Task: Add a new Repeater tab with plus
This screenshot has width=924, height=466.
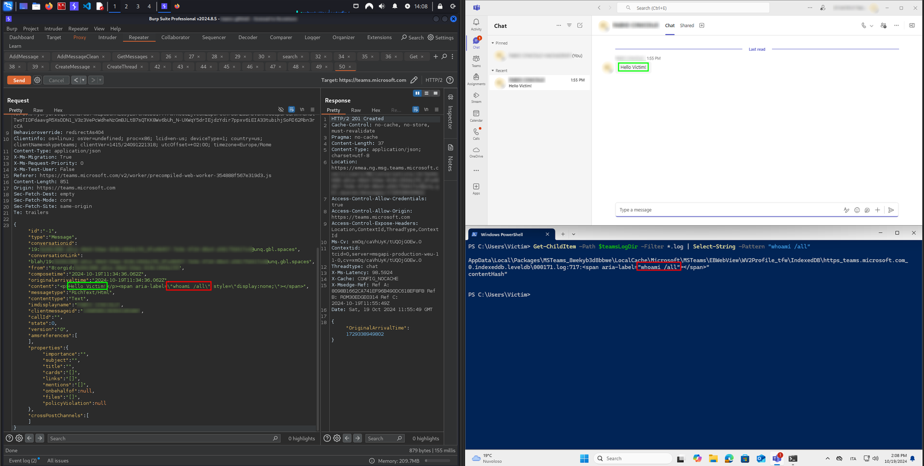Action: (436, 57)
